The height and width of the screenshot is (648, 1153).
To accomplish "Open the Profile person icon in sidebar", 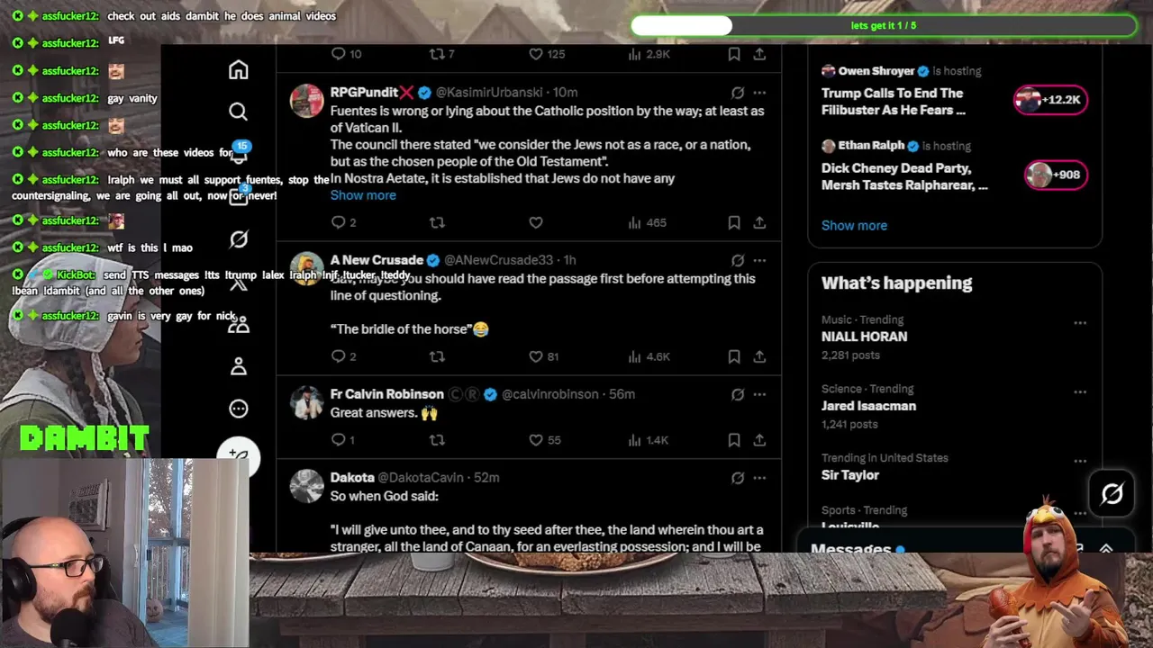I will tap(238, 366).
